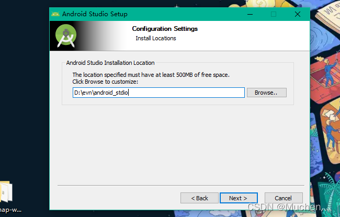Close the Android Studio Setup window

298,14
